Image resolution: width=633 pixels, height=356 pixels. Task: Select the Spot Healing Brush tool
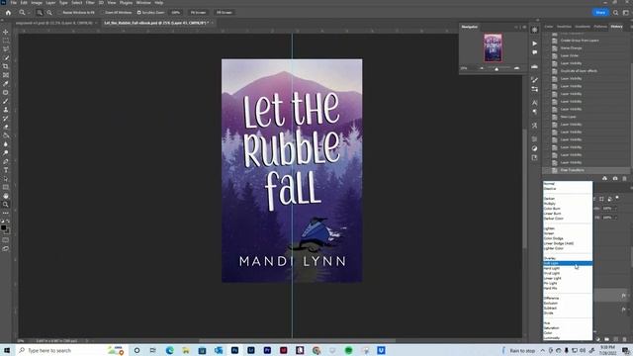pos(6,92)
